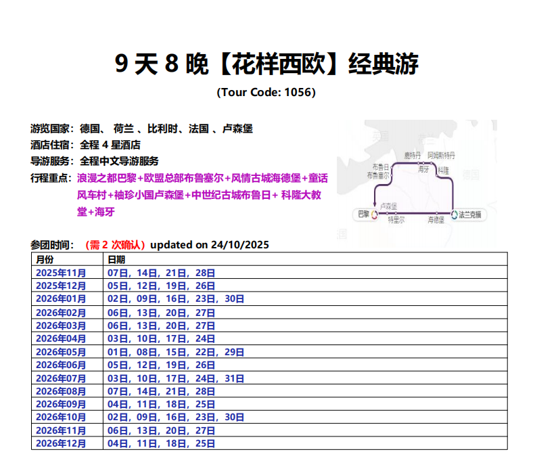
Task: Click the Paris (巴黎) circular marker icon
Action: pyautogui.click(x=375, y=215)
